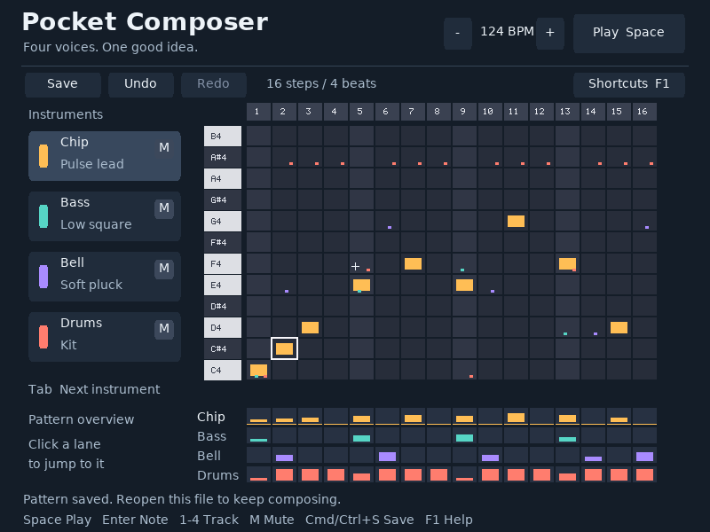Click step 13 column header
The width and height of the screenshot is (710, 532).
tap(567, 112)
